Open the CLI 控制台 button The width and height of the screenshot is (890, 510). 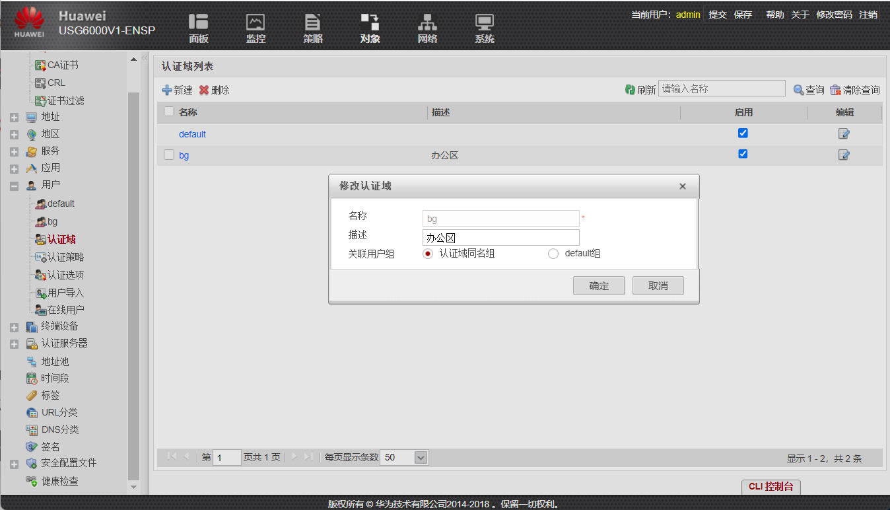click(x=770, y=487)
